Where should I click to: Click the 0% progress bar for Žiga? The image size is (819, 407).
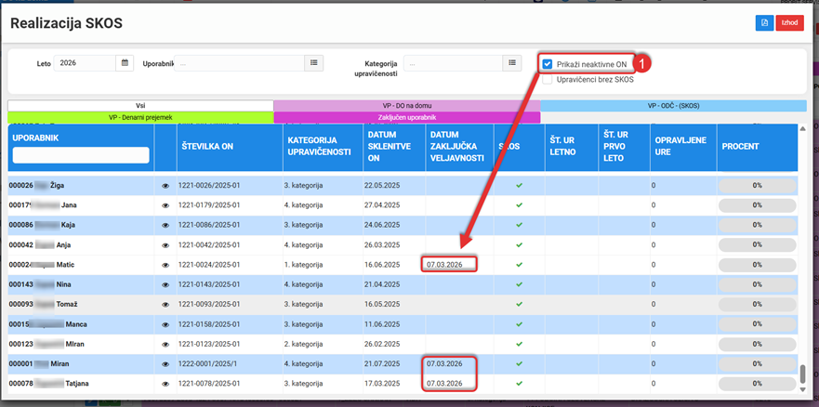click(x=758, y=186)
